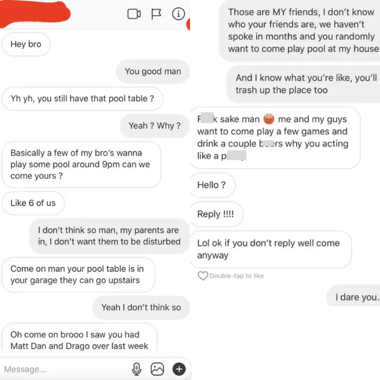The height and width of the screenshot is (380, 380).
Task: Tap the 'You good man' reply bubble
Action: 152,72
